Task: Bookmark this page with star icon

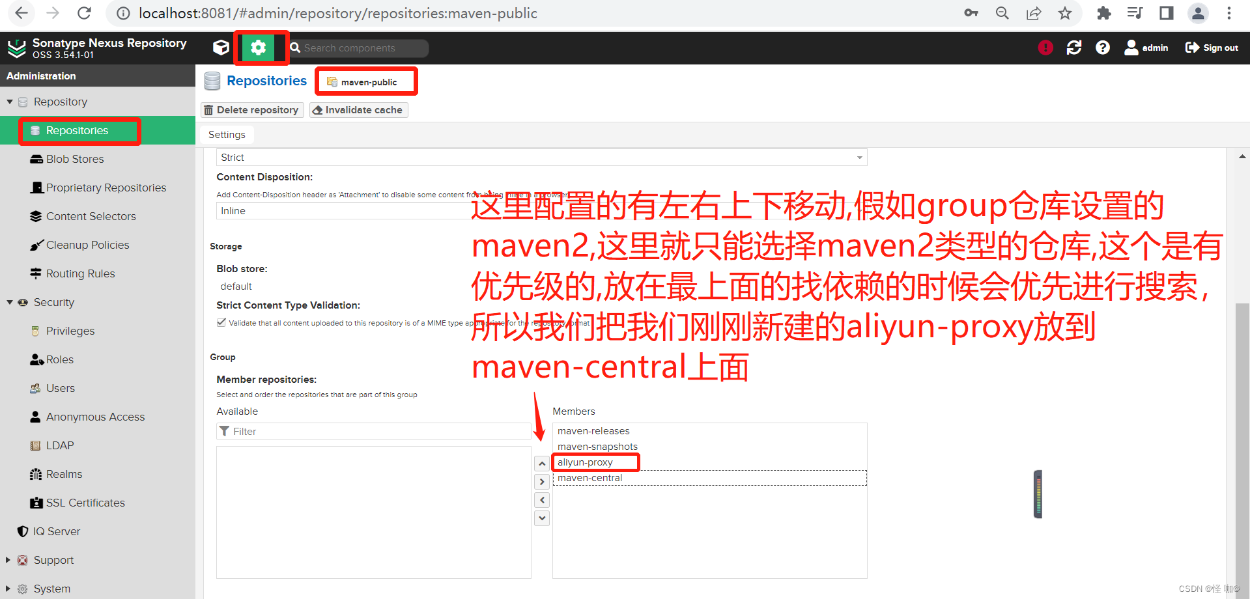Action: click(1065, 13)
